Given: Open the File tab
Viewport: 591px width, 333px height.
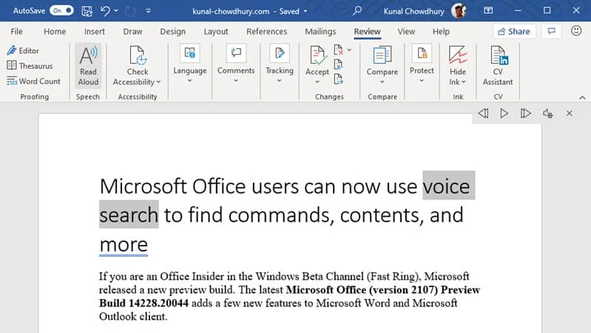Looking at the screenshot, I should coord(16,32).
